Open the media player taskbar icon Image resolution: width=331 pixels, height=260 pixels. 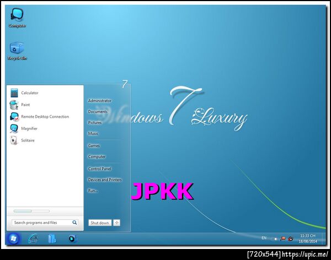[72, 239]
